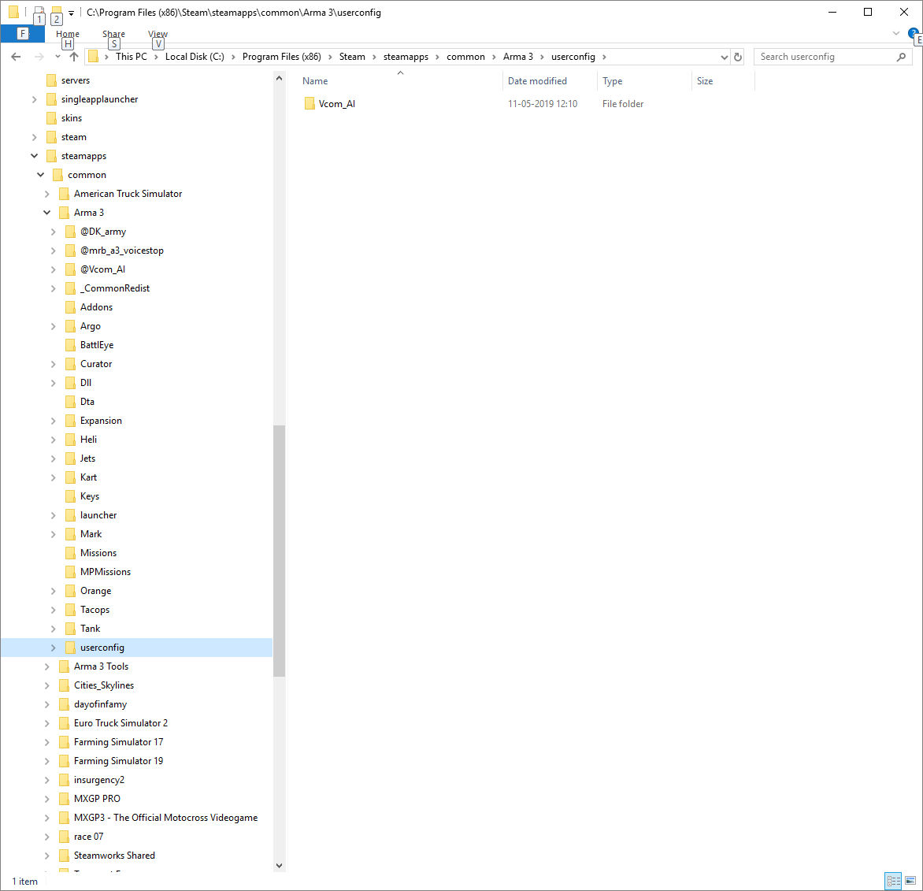The width and height of the screenshot is (923, 891).
Task: Select the insurgency2 folder
Action: (x=99, y=780)
